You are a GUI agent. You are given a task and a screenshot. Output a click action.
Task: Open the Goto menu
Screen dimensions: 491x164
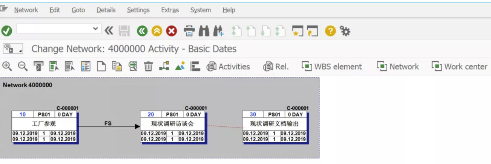78,10
